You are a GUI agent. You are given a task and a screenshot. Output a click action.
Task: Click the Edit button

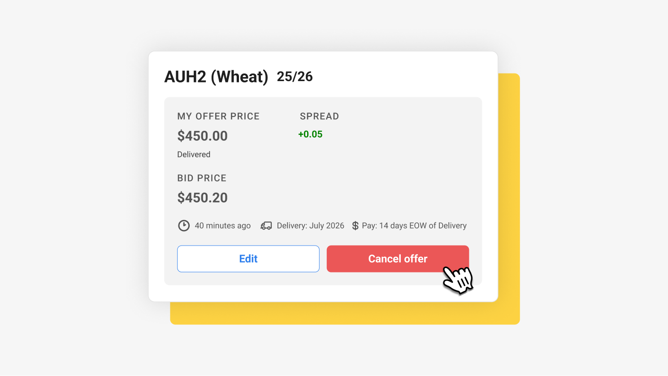click(248, 259)
